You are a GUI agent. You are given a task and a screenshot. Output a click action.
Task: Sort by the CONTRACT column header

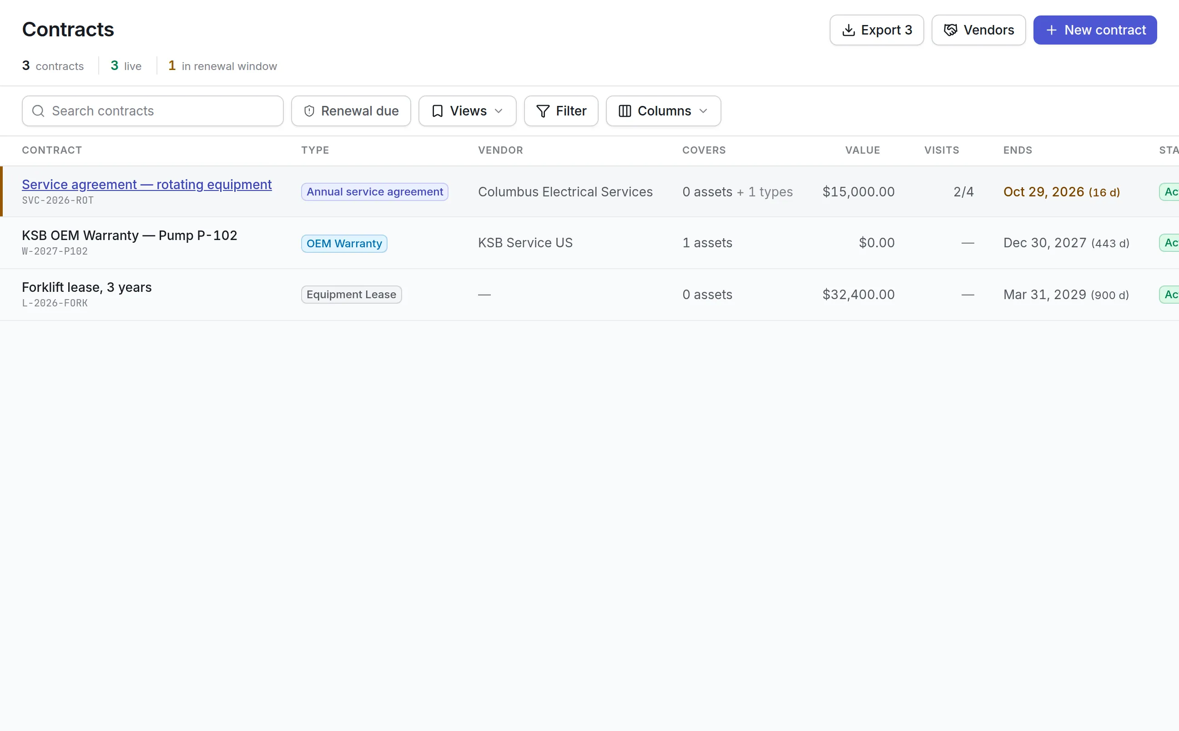point(52,150)
